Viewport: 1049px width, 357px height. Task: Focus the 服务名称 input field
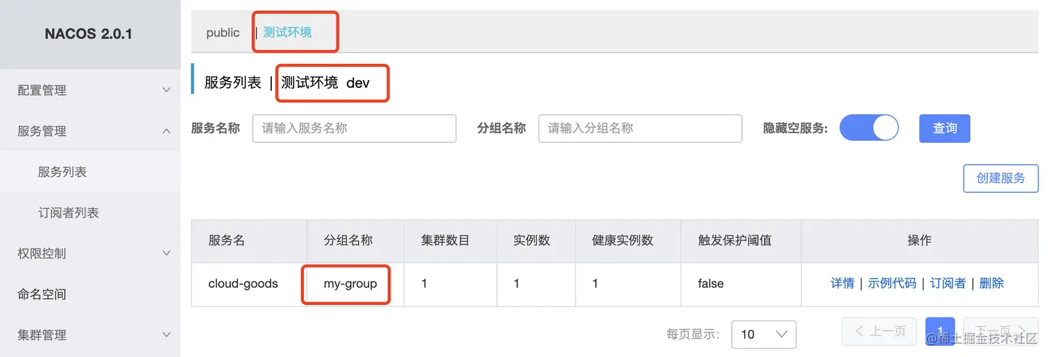pyautogui.click(x=354, y=128)
